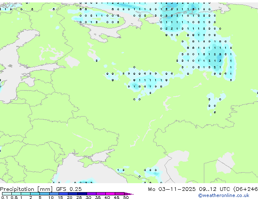Click the '30' legend scale label
258x199 pixels.
(x=88, y=197)
